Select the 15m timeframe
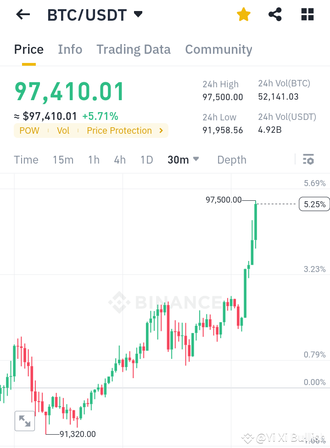 pyautogui.click(x=63, y=159)
